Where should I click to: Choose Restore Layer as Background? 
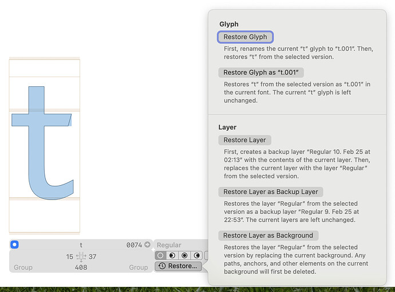(268, 235)
